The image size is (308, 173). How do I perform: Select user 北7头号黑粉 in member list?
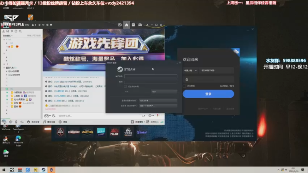pos(19,100)
